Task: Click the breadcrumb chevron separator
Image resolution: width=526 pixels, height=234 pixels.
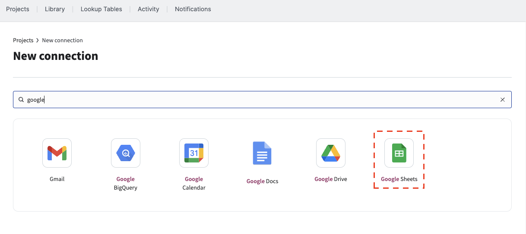Action: [x=38, y=40]
